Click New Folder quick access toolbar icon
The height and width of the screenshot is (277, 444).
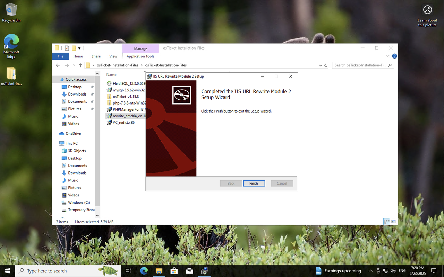74,48
